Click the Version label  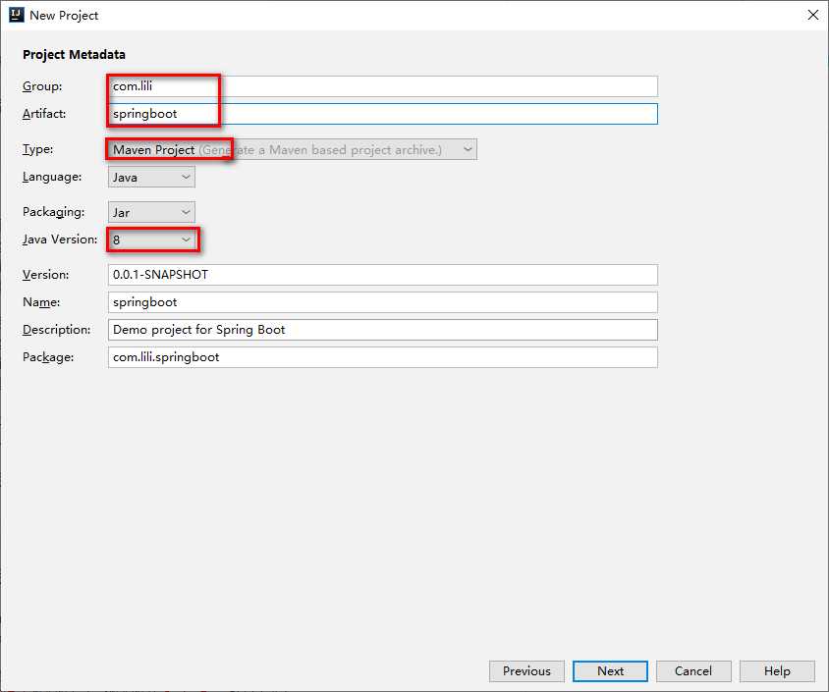[x=45, y=275]
